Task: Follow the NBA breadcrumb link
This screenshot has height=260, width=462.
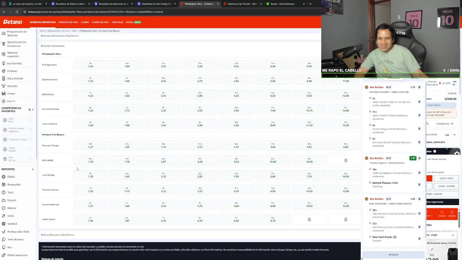Action: (x=74, y=31)
